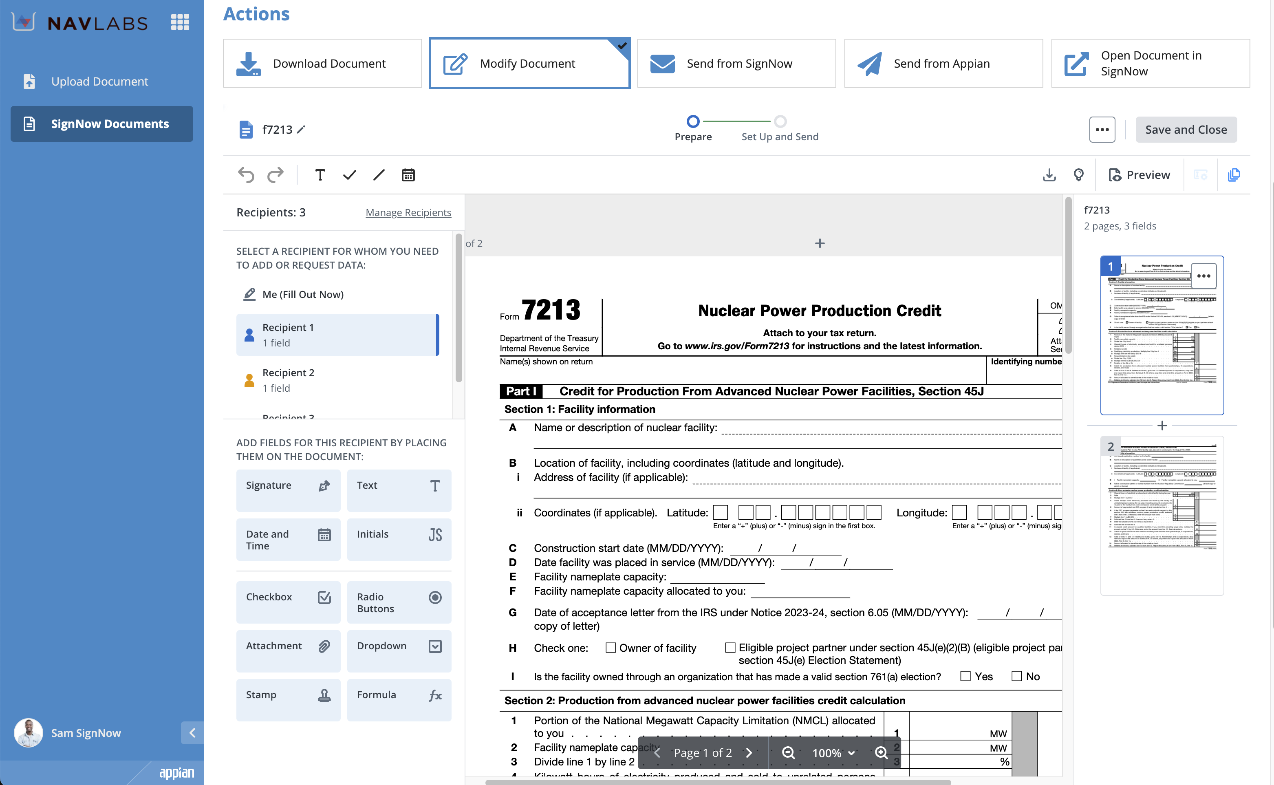
Task: Click Send from SignNow action
Action: click(x=736, y=63)
